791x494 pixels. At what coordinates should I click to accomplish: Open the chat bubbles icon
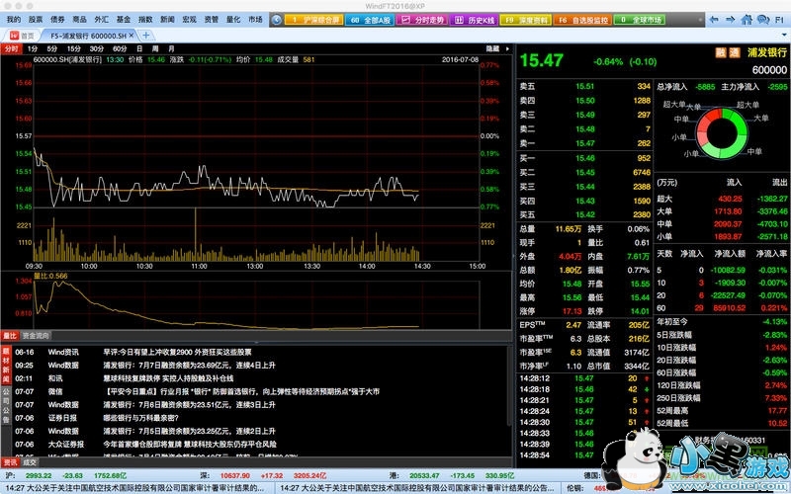click(x=763, y=20)
